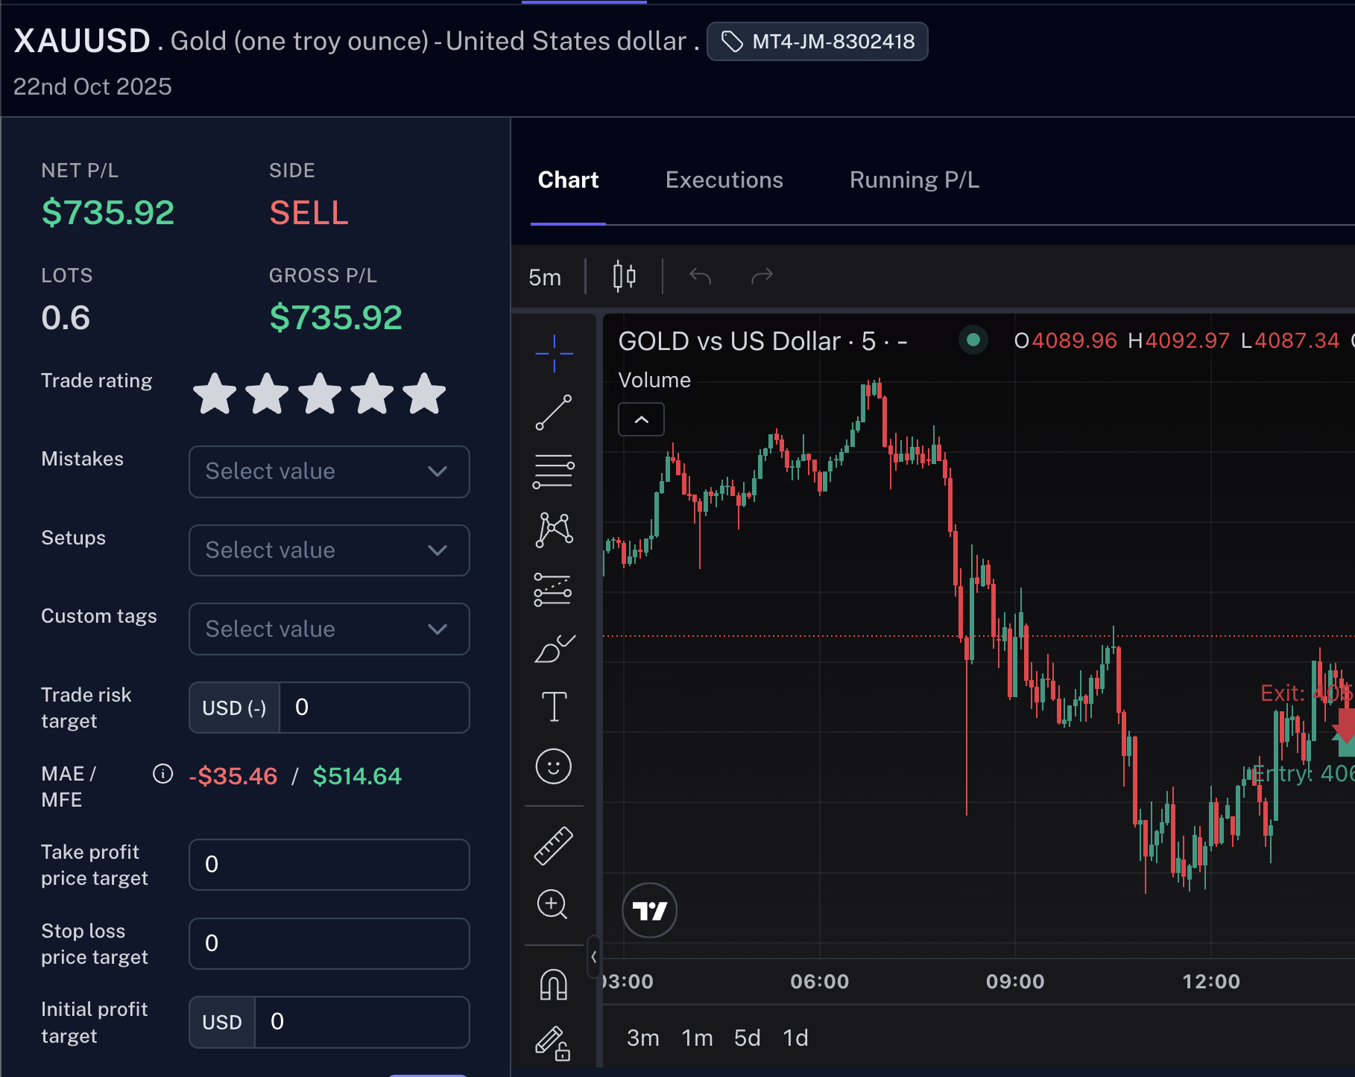Screen dimensions: 1355x1077
Task: Click the Take profit price target field
Action: (329, 864)
